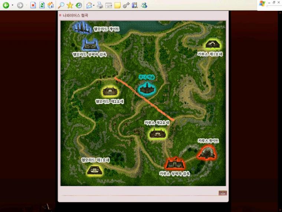Click the yellow note toolbar icon
Screen dimensions: 282x212
click(118, 6)
